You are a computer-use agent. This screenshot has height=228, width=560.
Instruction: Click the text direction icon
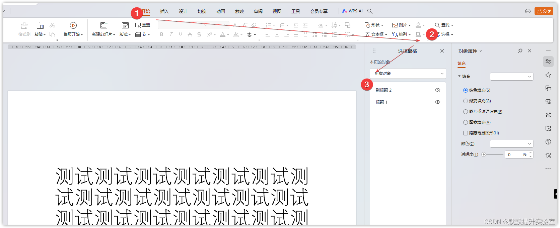[334, 25]
